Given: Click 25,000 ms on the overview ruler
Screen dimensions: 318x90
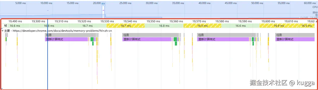Looking at the screenshot, I should coord(125,3).
